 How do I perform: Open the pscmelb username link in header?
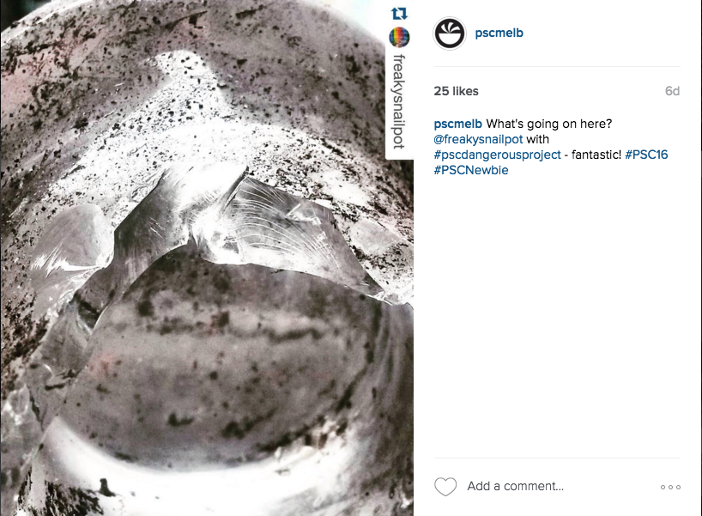tap(499, 33)
